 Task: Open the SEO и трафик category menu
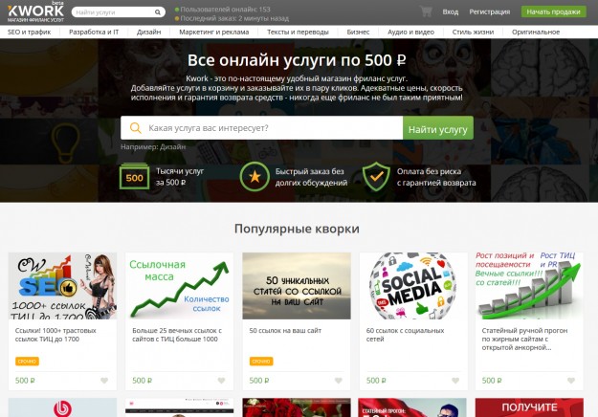pyautogui.click(x=30, y=32)
